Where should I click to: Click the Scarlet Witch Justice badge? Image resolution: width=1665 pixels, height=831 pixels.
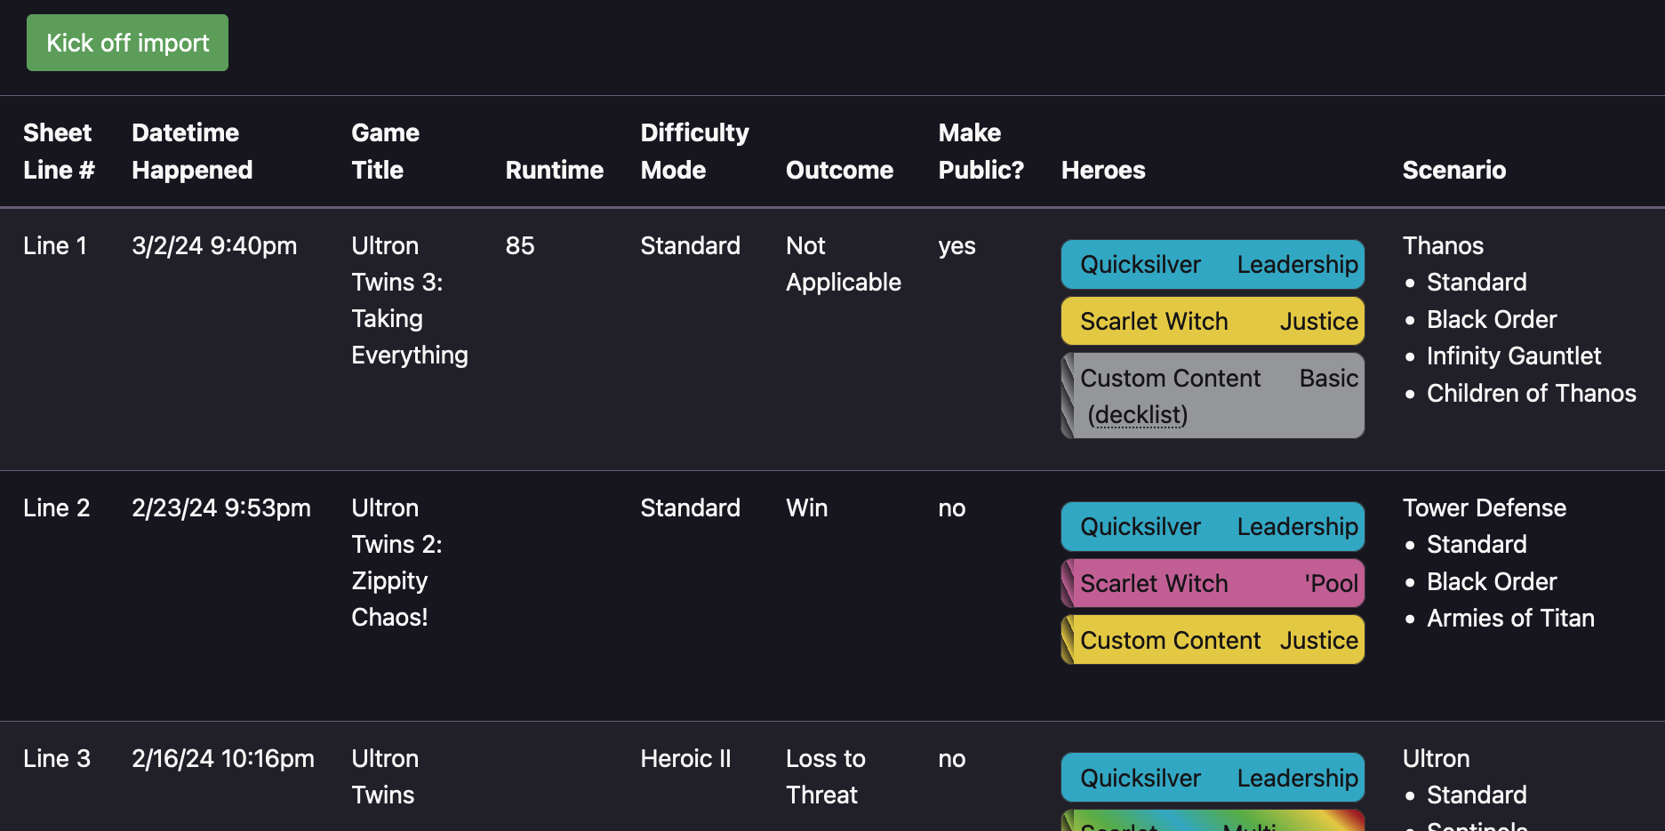1212,321
